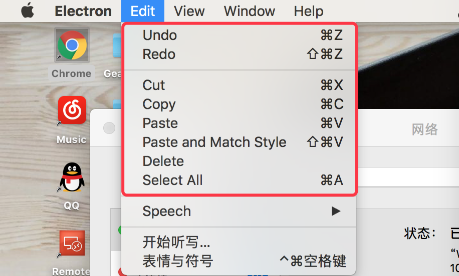The width and height of the screenshot is (459, 276).
Task: Expand the Speech submenu arrow
Action: [x=336, y=211]
